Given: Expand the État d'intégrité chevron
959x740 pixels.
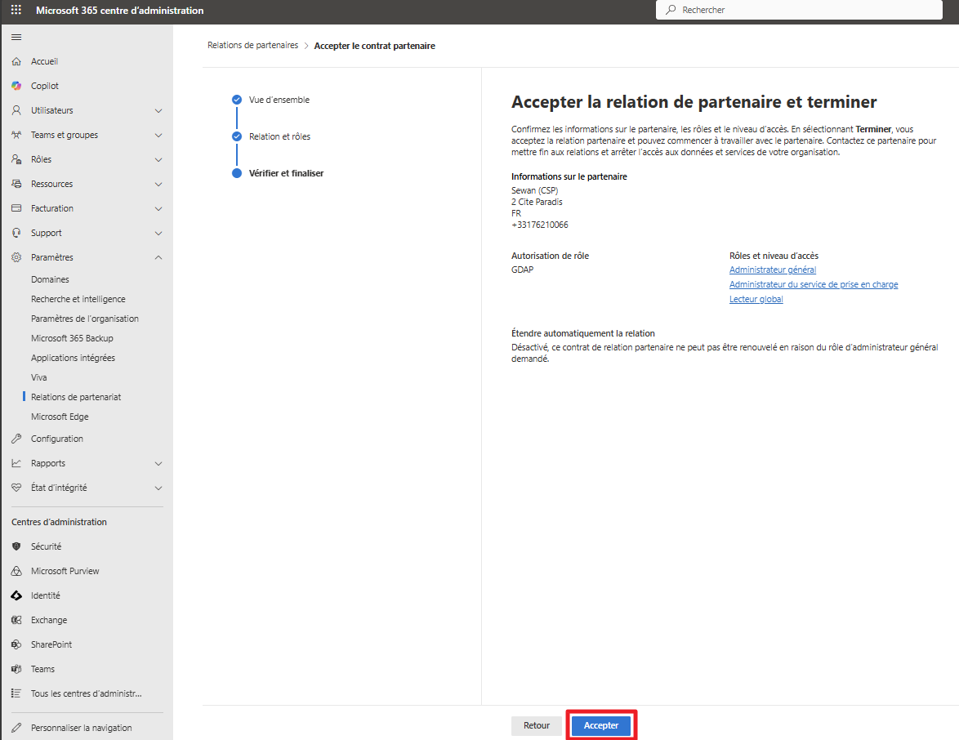Looking at the screenshot, I should click(158, 488).
